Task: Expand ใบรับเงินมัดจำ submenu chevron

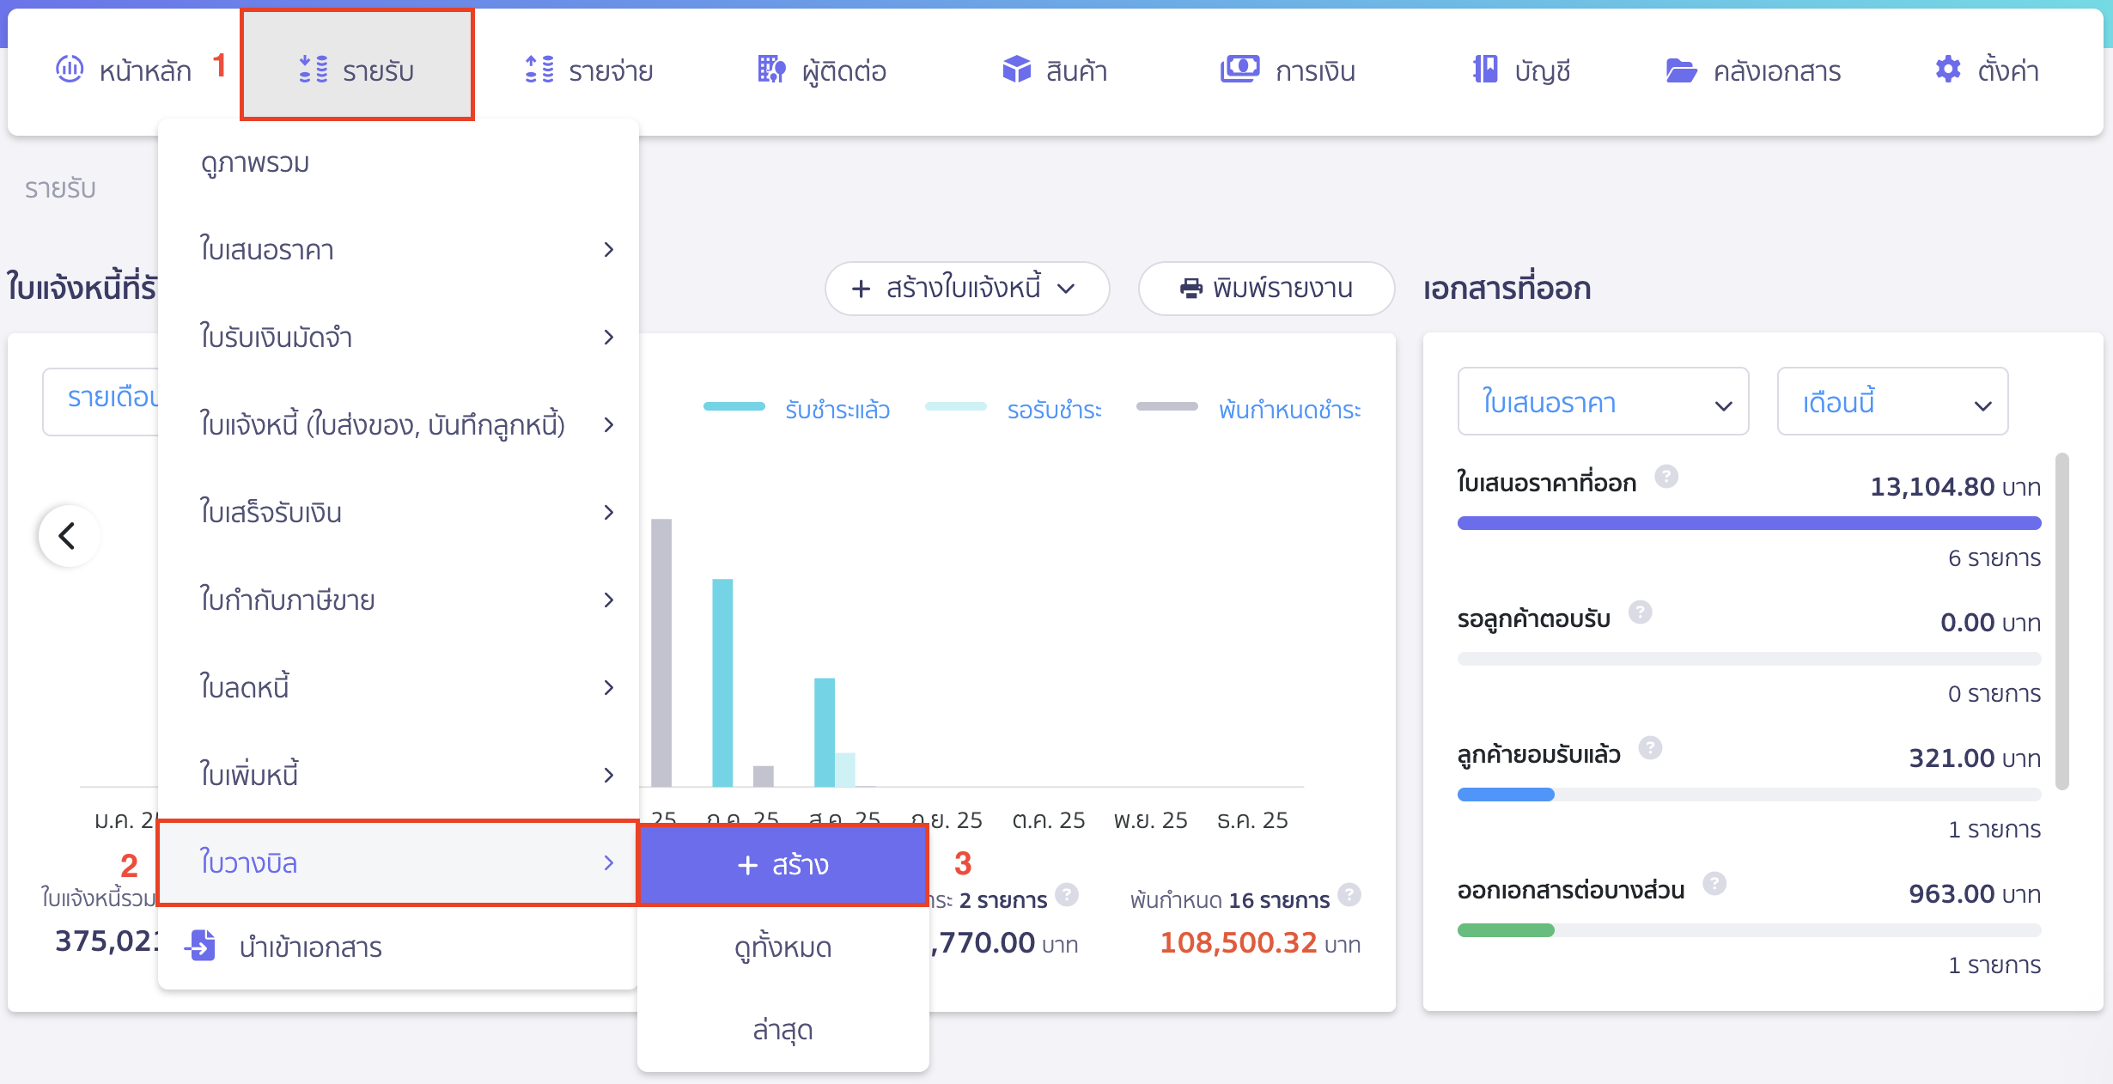Action: tap(608, 337)
